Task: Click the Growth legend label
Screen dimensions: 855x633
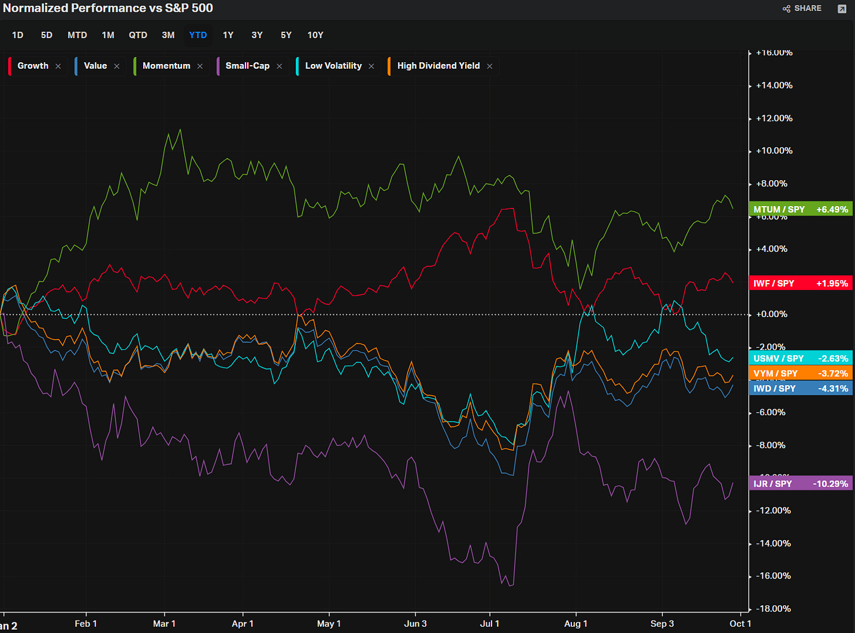Action: click(x=33, y=66)
